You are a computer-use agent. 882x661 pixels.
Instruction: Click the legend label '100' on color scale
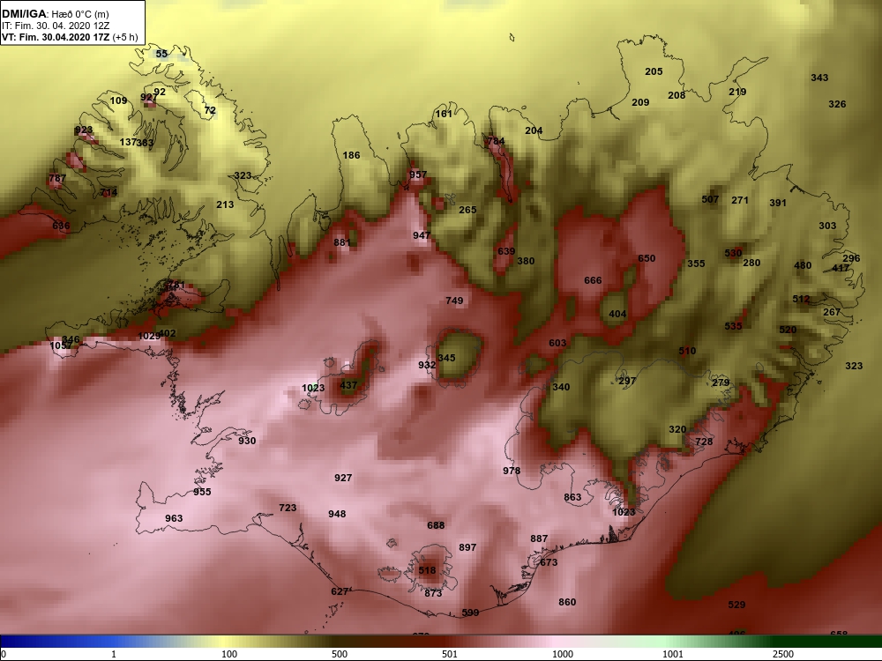coord(229,654)
